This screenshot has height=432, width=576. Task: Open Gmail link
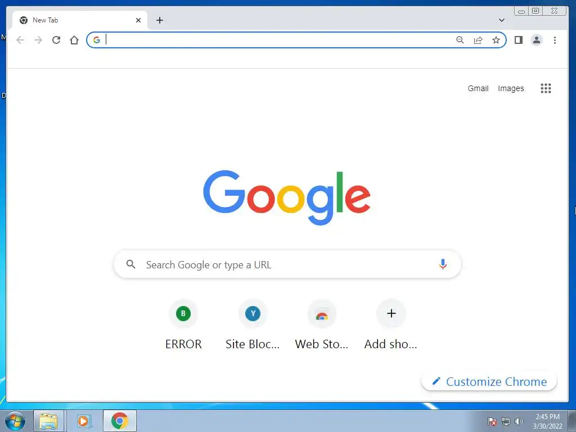(x=478, y=88)
